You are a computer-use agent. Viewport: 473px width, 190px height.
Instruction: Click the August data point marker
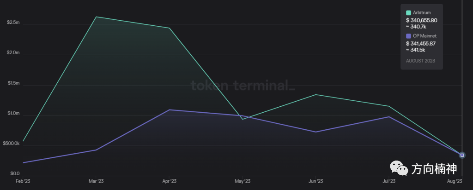(x=462, y=155)
